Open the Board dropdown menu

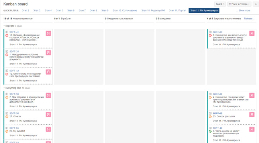pyautogui.click(x=220, y=4)
